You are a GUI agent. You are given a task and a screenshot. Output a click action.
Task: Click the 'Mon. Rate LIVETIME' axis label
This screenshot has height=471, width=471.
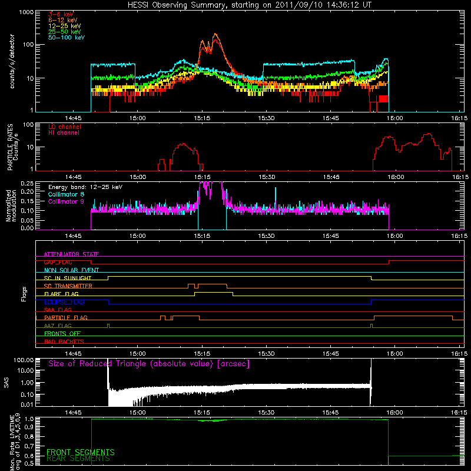point(12,443)
